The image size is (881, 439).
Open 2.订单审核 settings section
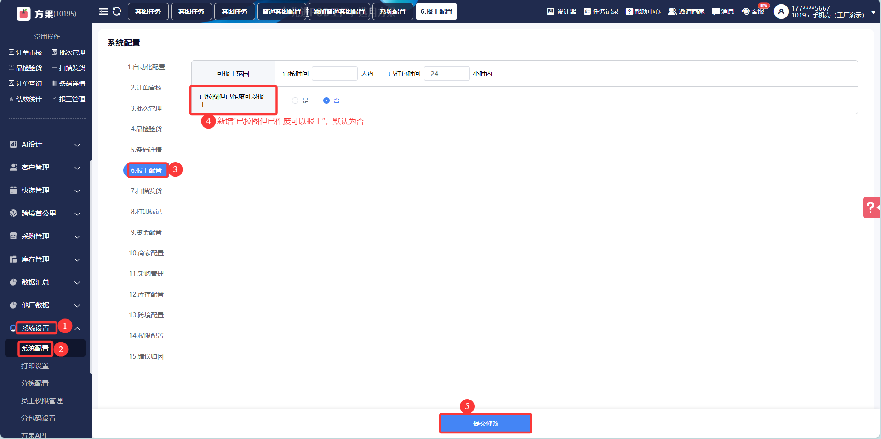click(x=146, y=88)
